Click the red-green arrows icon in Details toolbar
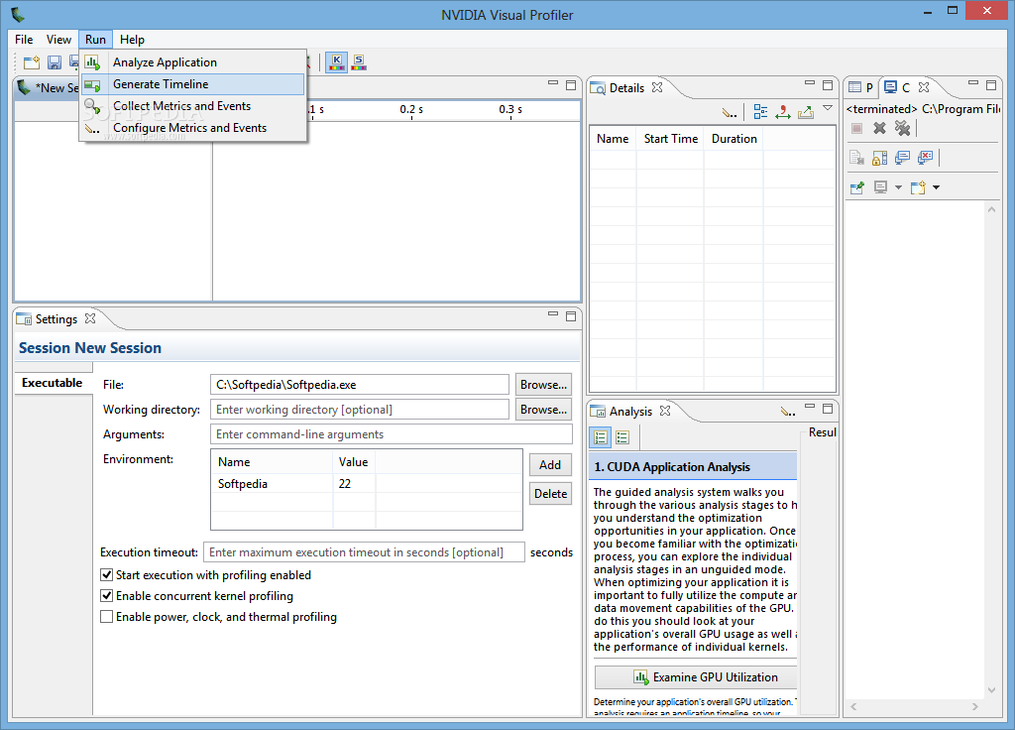 [783, 112]
